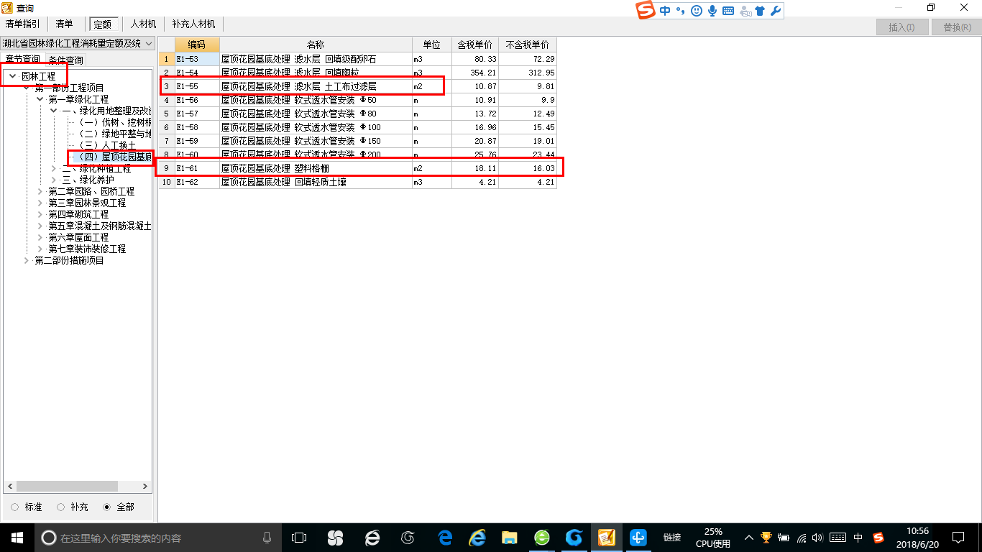
Task: Click the 含税单价 column header
Action: coord(475,45)
